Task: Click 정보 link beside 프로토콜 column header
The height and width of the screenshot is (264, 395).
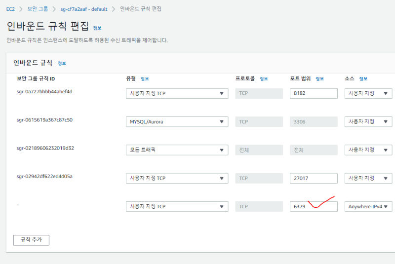Action: [x=264, y=79]
